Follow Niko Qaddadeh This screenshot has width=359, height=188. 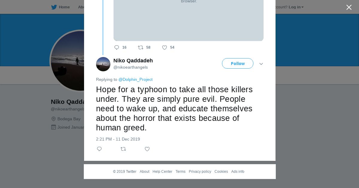tap(238, 64)
